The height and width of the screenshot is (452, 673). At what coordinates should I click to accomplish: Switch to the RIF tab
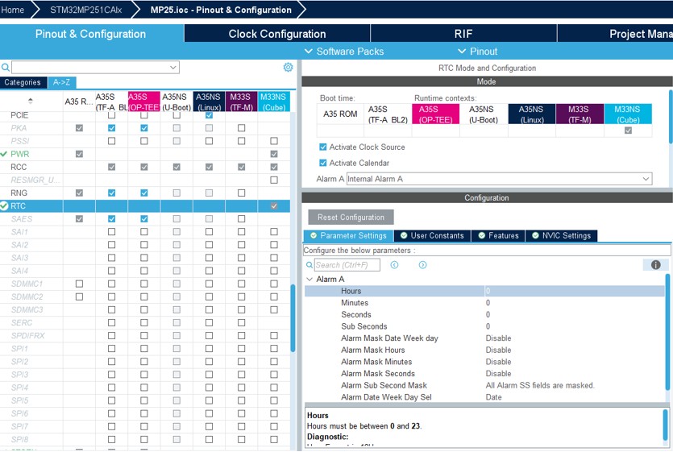(463, 34)
